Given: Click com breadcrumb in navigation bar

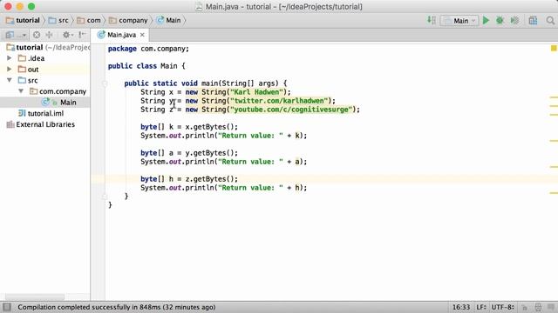Looking at the screenshot, I should click(x=89, y=20).
